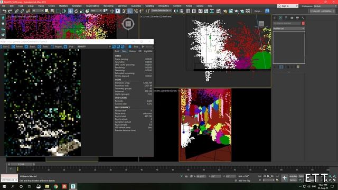This screenshot has height=190, width=338.
Task: Click the large plus Set Keys button
Action: tap(285, 178)
